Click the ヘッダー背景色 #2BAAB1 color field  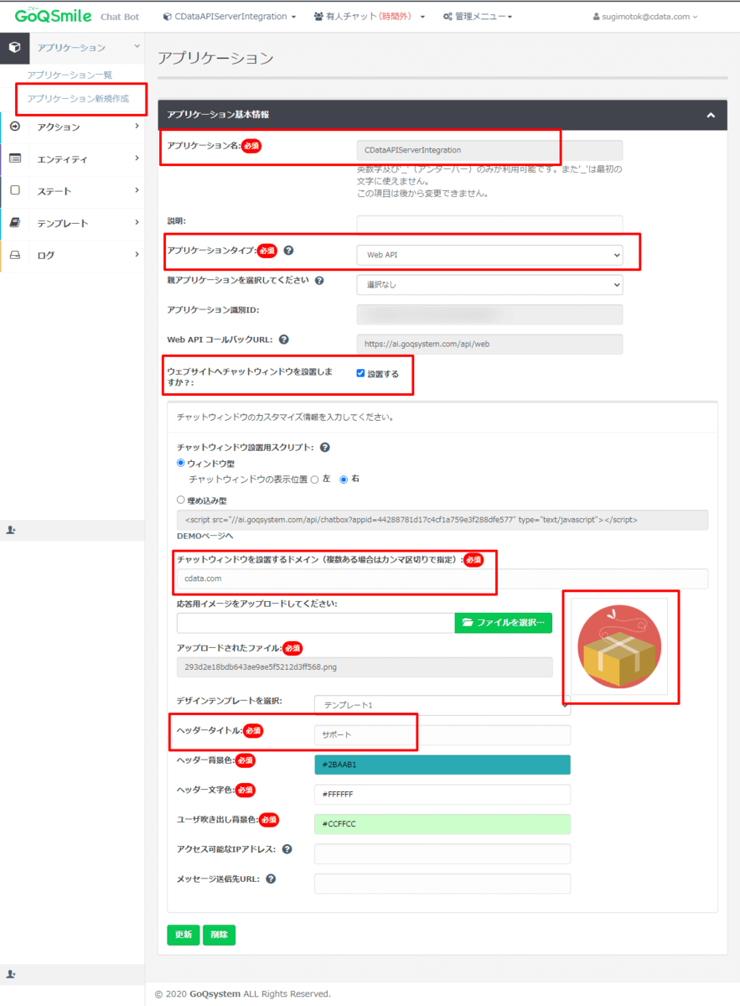(x=442, y=765)
